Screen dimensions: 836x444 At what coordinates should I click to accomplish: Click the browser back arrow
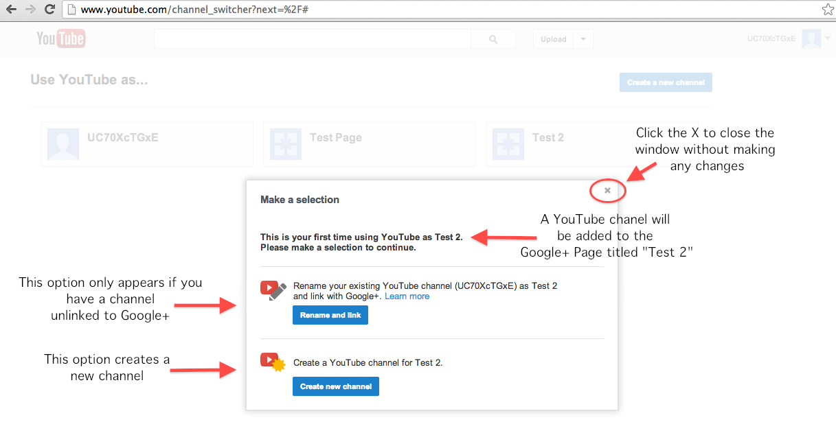(x=10, y=9)
